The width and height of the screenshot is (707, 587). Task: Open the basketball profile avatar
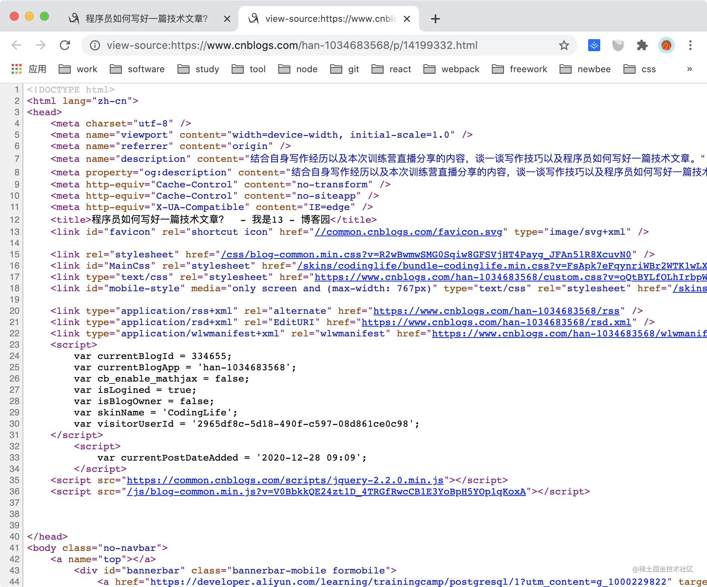click(666, 45)
